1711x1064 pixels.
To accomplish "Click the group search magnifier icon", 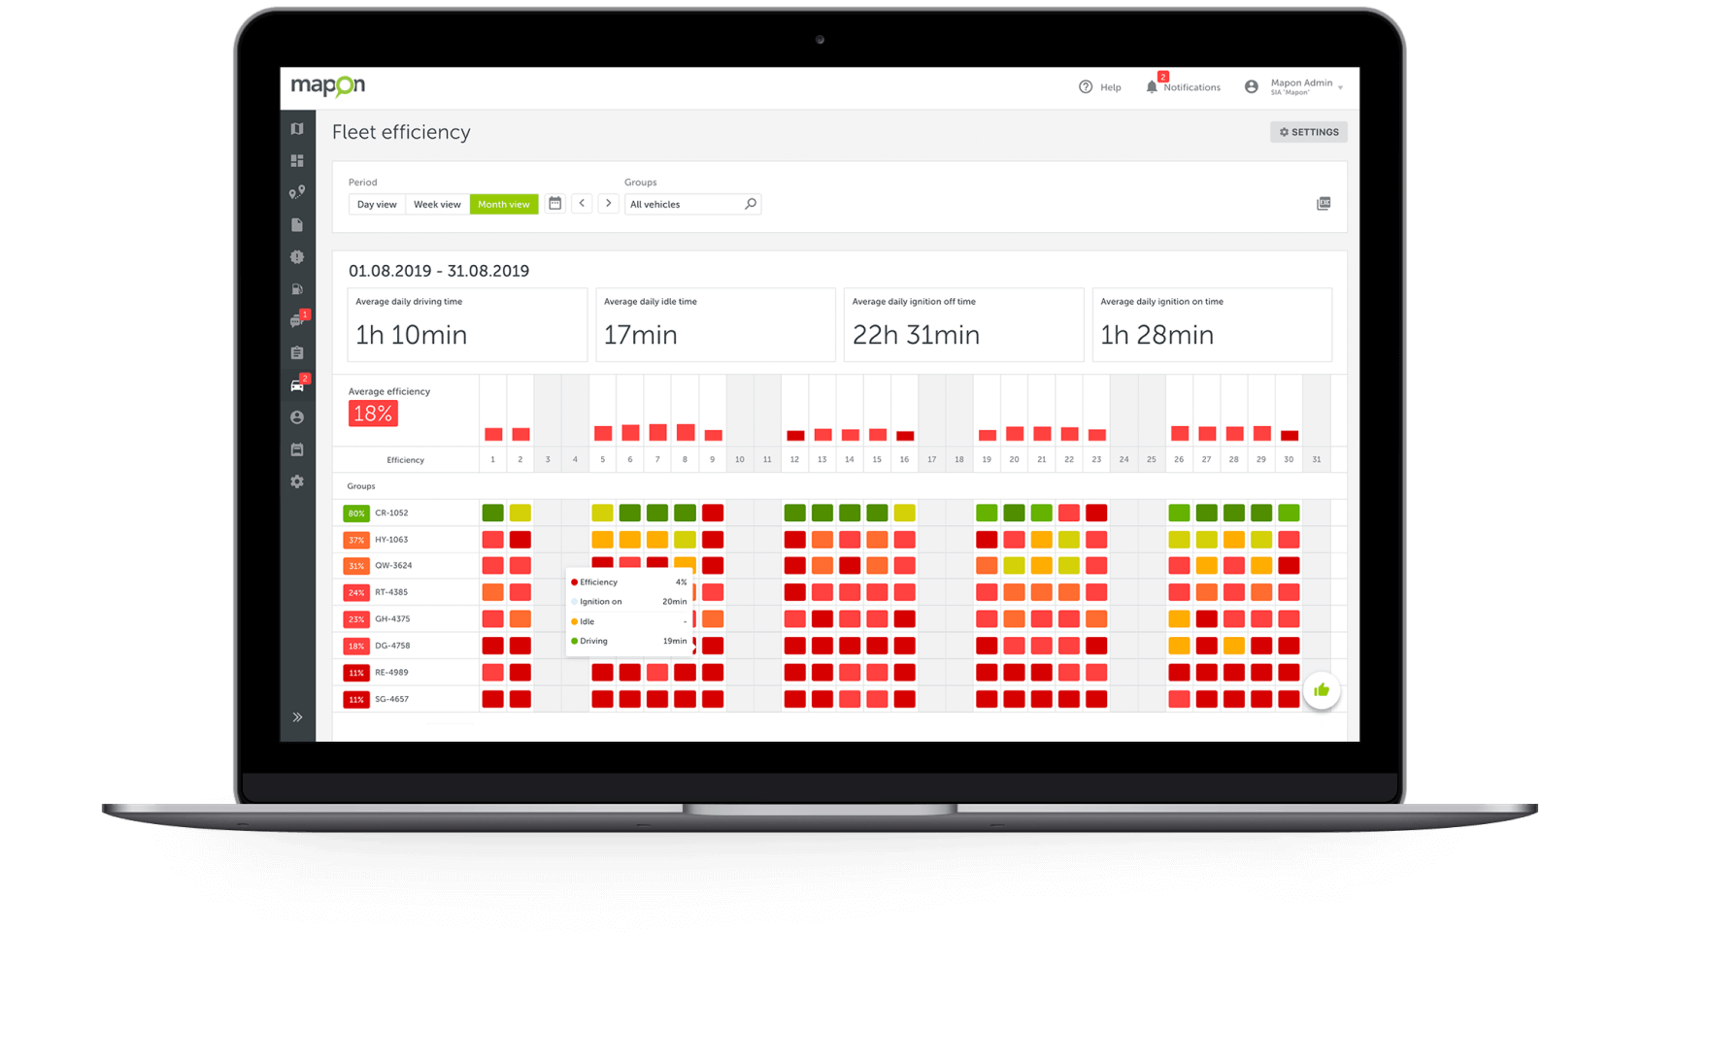I will click(751, 204).
